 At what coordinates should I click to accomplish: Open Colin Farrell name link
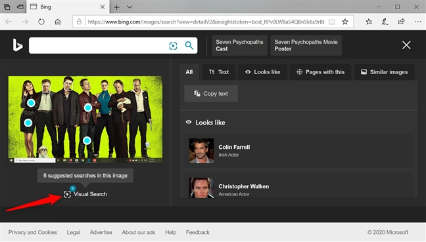pos(234,147)
